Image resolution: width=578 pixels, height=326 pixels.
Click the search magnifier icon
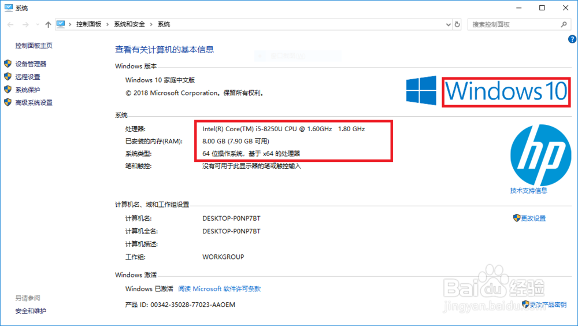point(564,24)
